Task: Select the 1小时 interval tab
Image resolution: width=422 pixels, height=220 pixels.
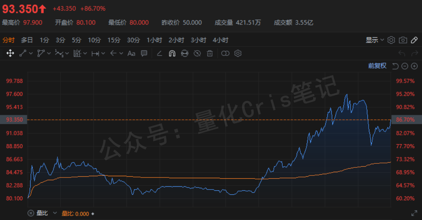Action: coord(154,40)
